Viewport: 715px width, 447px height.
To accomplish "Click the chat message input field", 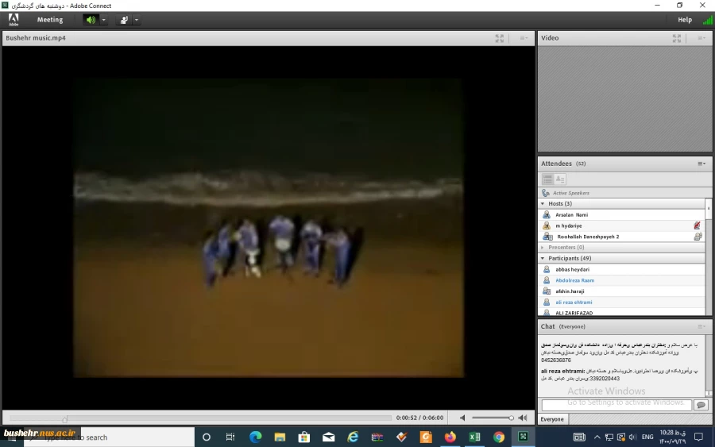I will (x=616, y=405).
